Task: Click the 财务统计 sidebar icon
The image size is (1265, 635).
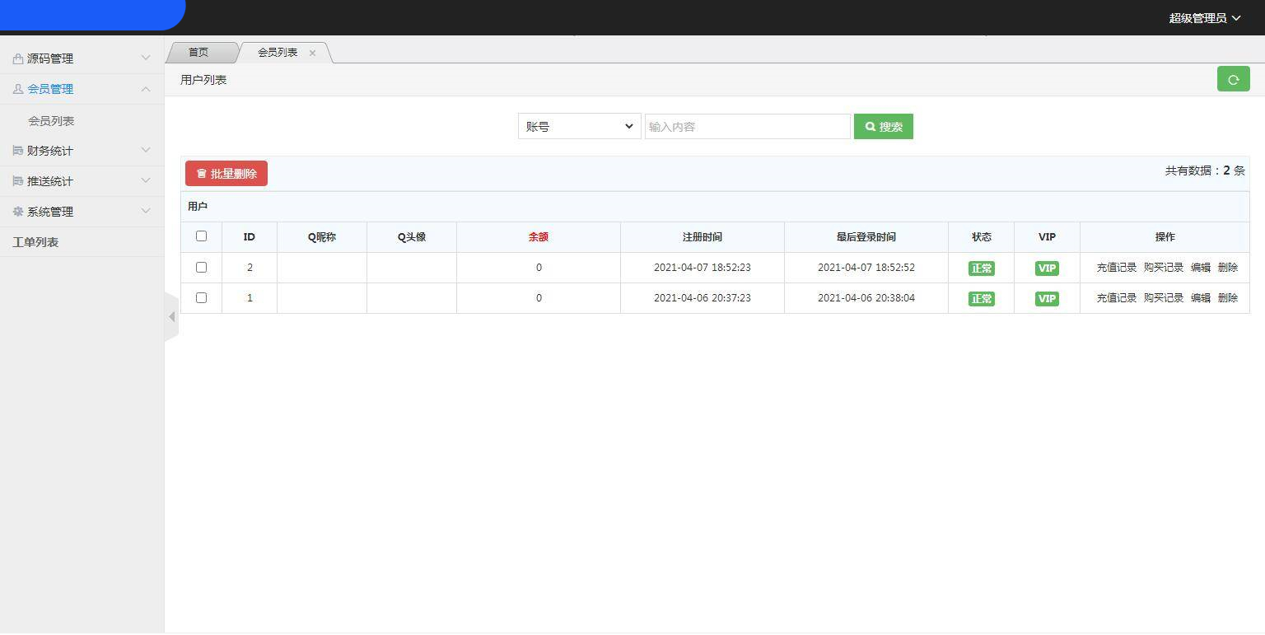Action: tap(16, 150)
